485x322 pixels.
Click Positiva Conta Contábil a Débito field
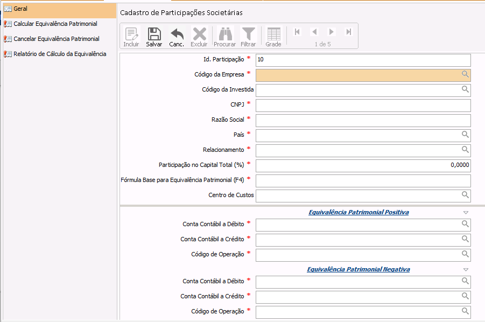pos(363,225)
